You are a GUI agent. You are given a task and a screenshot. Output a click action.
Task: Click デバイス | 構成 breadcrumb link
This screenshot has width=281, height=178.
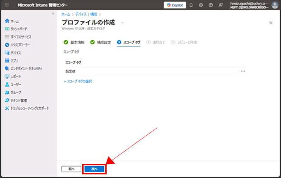[86, 14]
